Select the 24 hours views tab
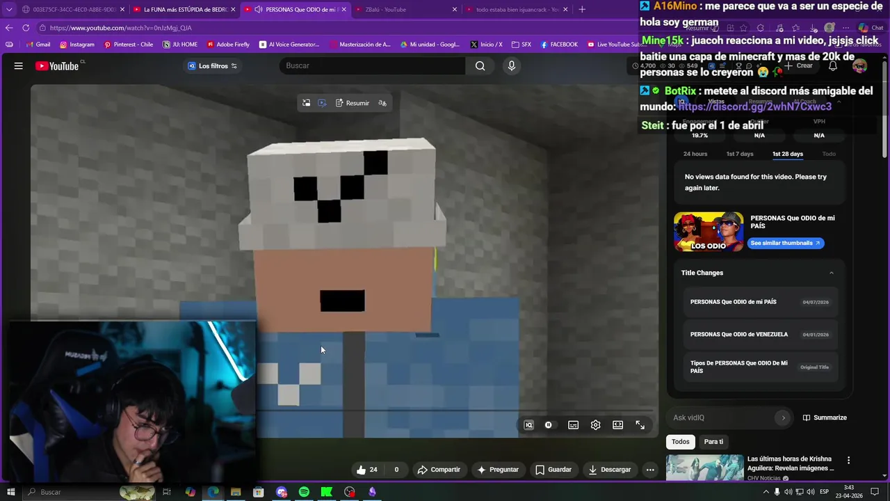Viewport: 890px width, 501px height. pyautogui.click(x=695, y=154)
